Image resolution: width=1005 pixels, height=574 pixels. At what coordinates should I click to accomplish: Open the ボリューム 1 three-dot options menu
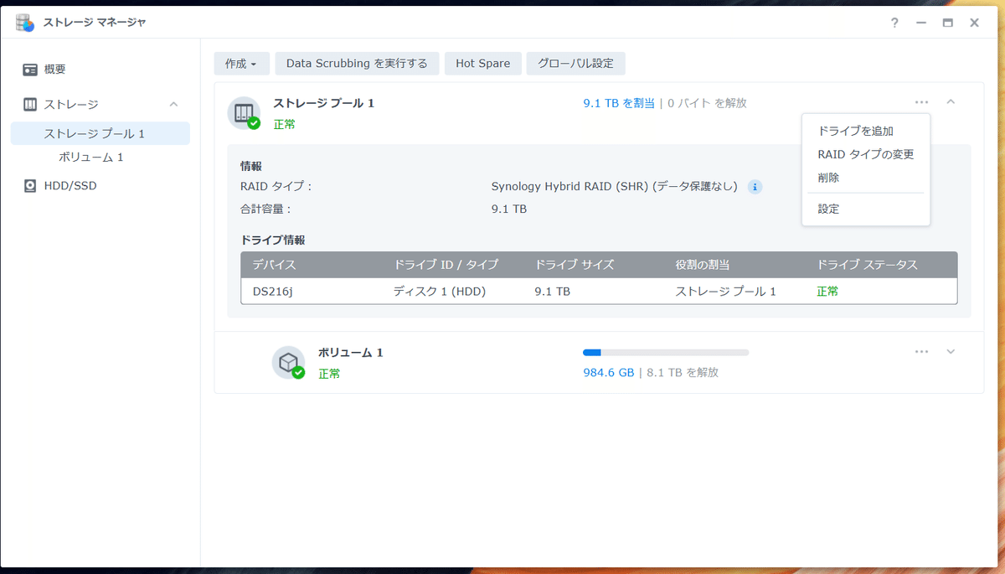(x=922, y=352)
